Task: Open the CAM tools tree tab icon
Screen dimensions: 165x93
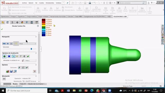Action: coord(37,22)
